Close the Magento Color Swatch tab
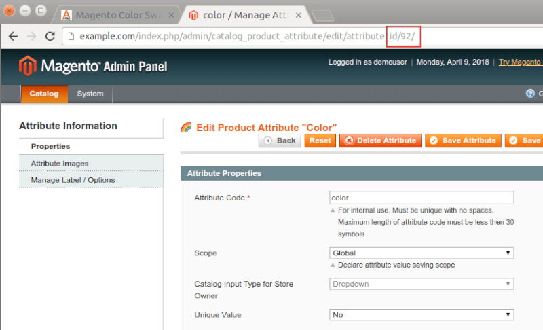This screenshot has width=543, height=330. pos(171,15)
